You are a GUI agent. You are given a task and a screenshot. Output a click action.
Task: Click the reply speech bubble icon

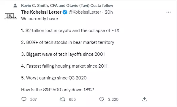tap(24, 99)
